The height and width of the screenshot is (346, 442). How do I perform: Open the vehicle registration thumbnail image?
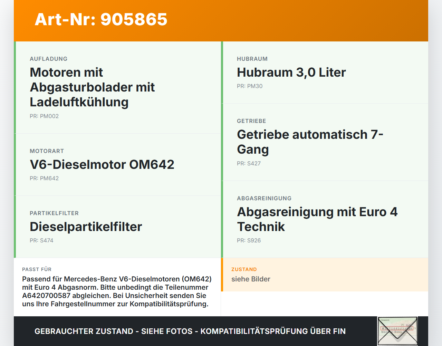click(x=397, y=331)
